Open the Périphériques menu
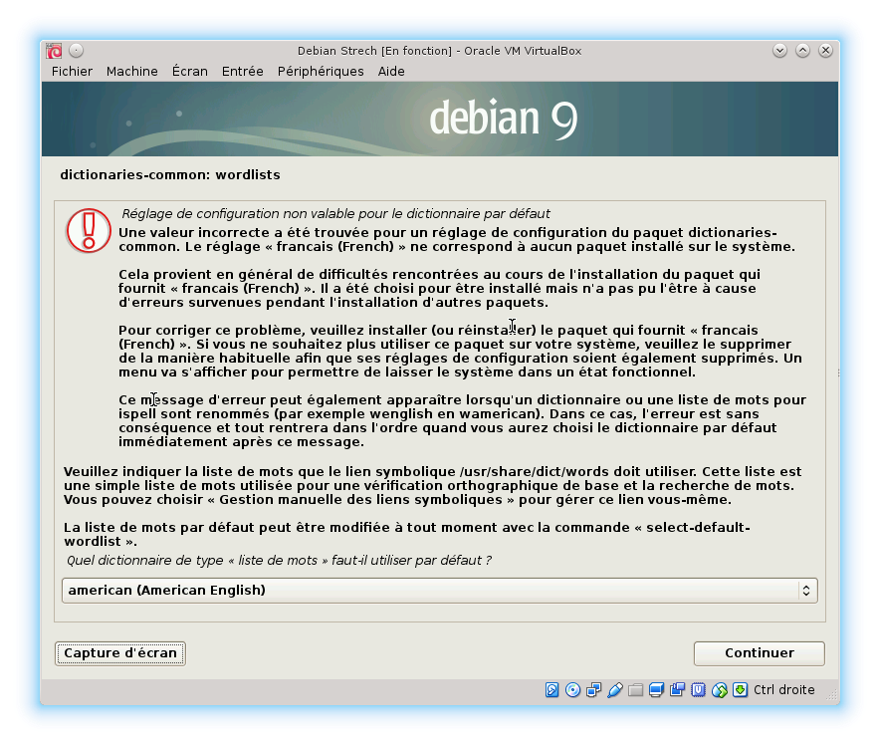This screenshot has width=880, height=745. pyautogui.click(x=321, y=72)
